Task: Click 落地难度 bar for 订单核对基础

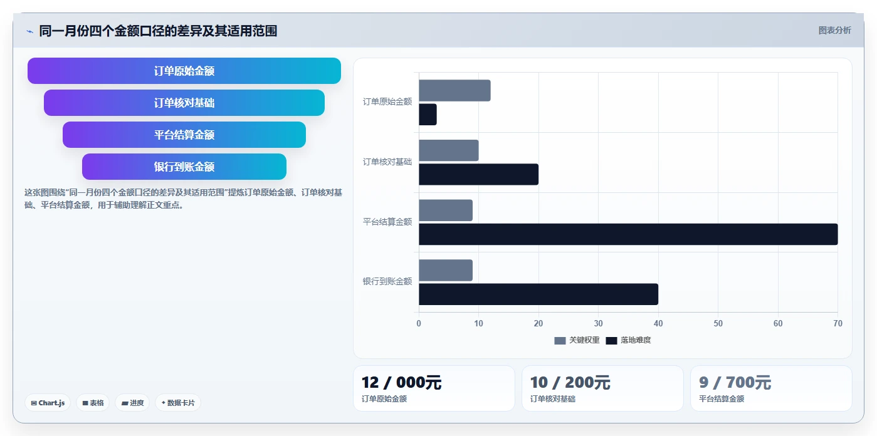Action: [x=478, y=174]
